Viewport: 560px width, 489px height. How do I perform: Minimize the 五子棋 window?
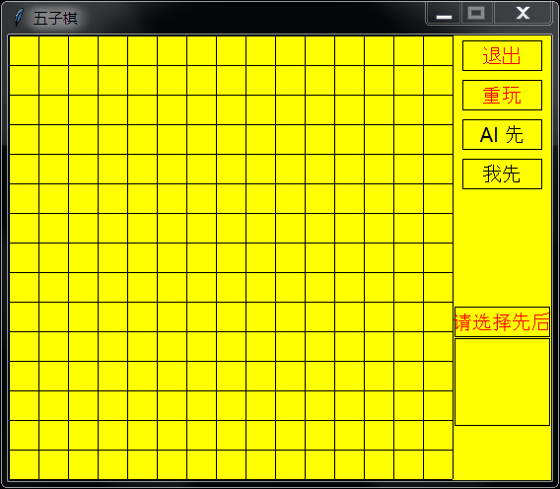pos(444,13)
